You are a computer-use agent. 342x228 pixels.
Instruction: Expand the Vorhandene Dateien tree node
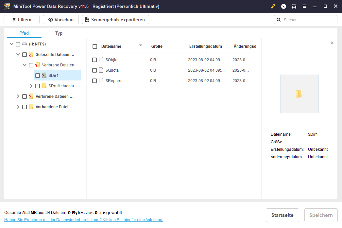click(x=18, y=107)
